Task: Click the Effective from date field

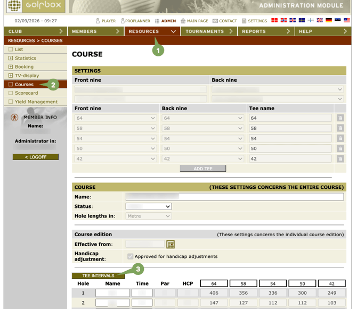Action: [x=145, y=244]
